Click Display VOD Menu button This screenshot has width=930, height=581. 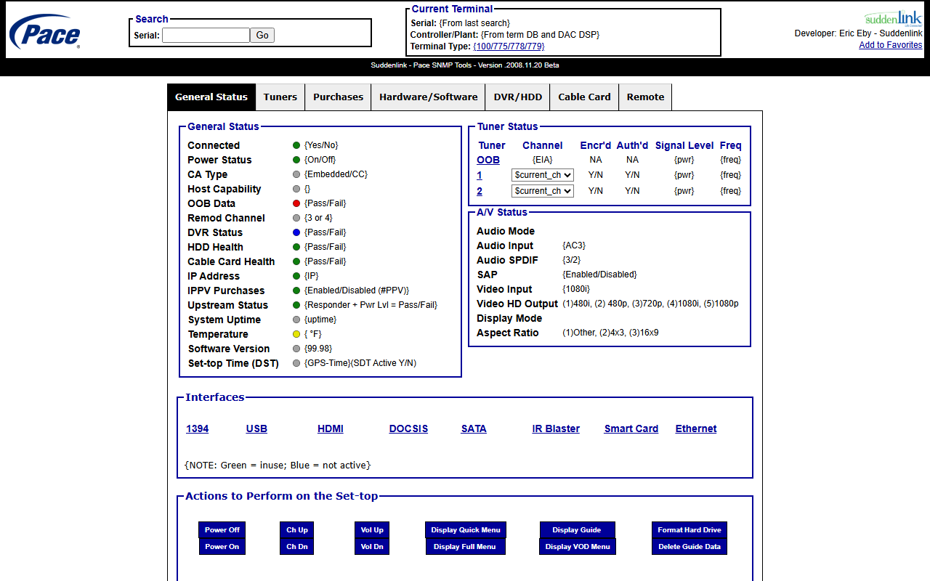click(578, 547)
